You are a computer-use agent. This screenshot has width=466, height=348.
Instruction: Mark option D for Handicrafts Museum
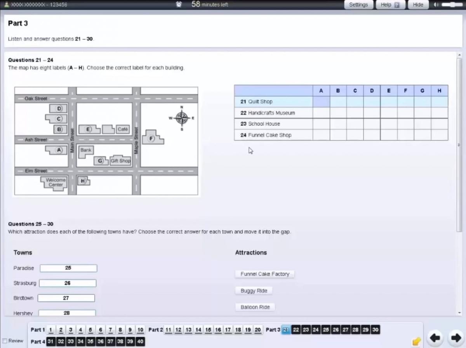click(372, 113)
